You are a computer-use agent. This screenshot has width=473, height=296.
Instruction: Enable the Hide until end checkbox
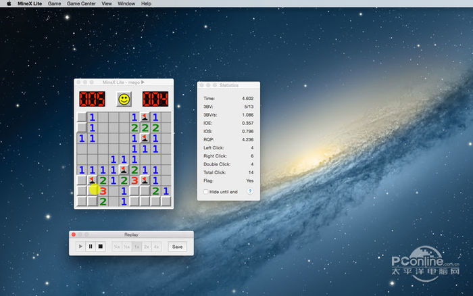tap(206, 192)
